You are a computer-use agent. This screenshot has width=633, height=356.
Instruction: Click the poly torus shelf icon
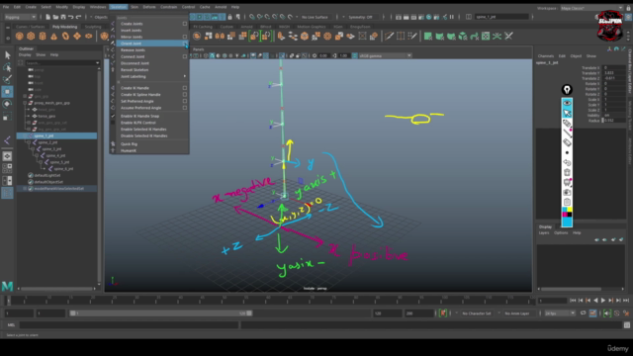point(65,36)
